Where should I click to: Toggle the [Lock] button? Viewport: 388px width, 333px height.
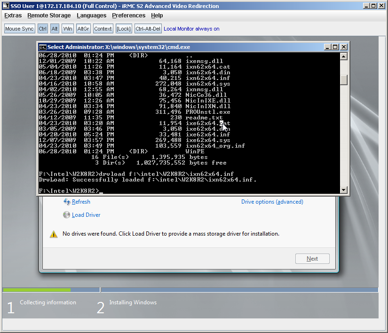[x=124, y=29]
